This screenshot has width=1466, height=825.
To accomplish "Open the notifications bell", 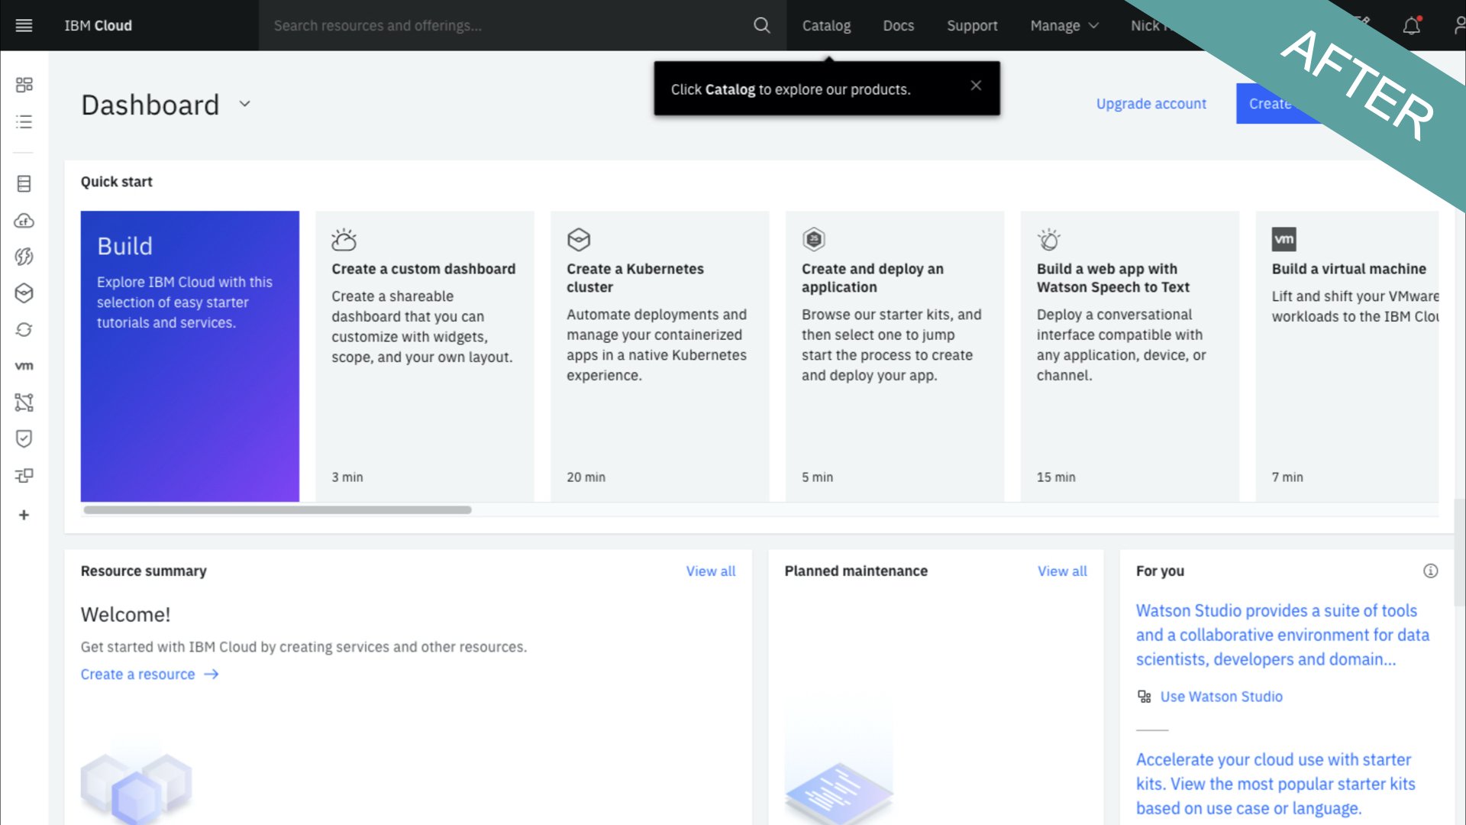I will point(1411,26).
